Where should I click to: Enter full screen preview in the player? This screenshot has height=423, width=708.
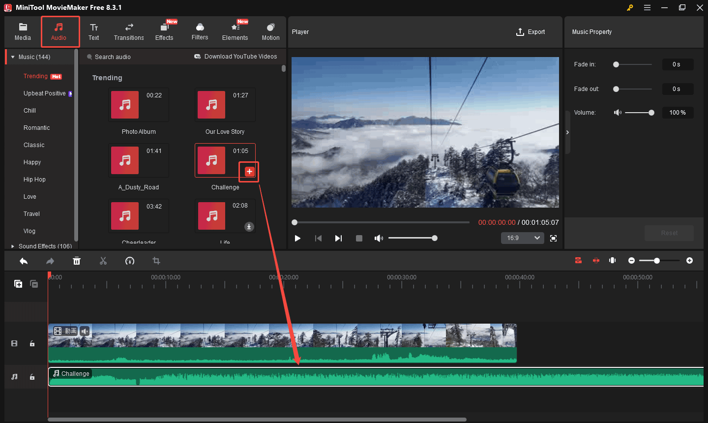(553, 238)
